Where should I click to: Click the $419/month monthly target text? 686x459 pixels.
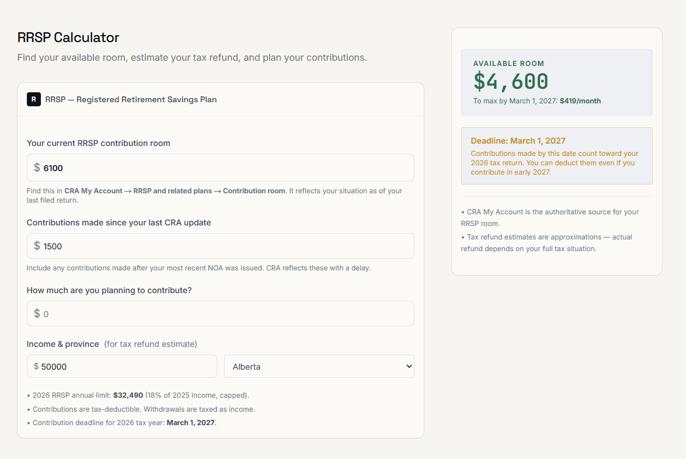point(580,101)
